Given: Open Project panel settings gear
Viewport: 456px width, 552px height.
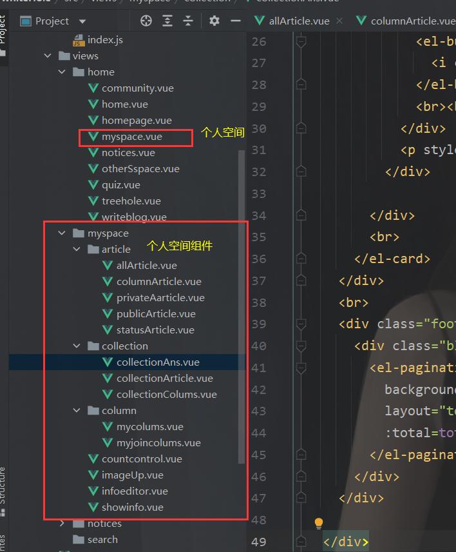Looking at the screenshot, I should 214,21.
